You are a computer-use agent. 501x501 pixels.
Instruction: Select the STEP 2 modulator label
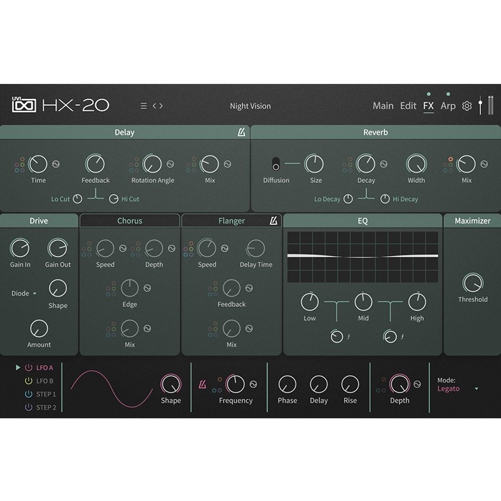(x=46, y=408)
